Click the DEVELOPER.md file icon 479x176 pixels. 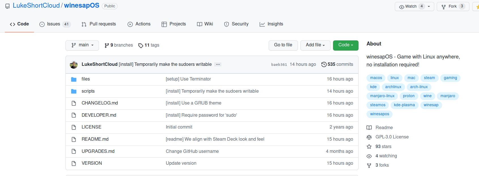pyautogui.click(x=74, y=115)
